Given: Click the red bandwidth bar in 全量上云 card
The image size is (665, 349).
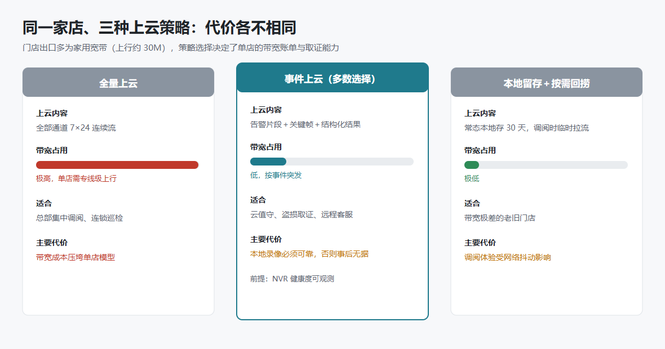Looking at the screenshot, I should 117,165.
